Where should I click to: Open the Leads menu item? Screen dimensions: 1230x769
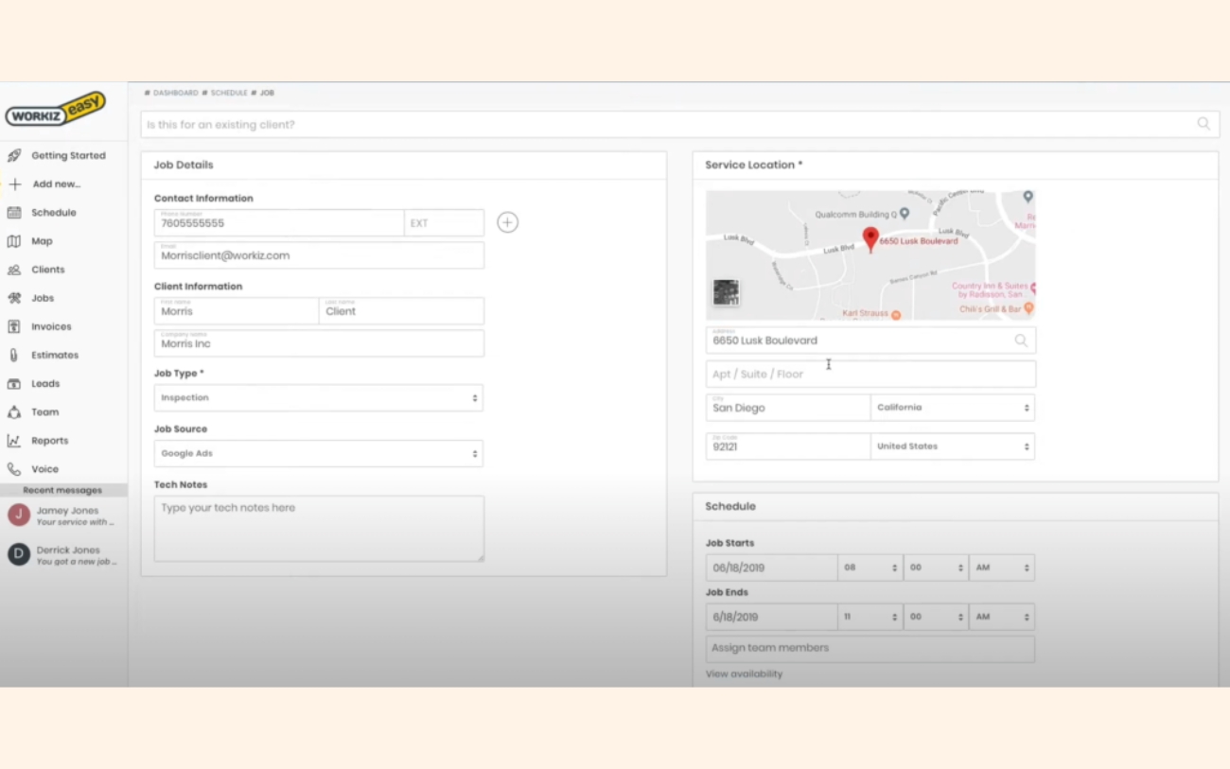(45, 384)
